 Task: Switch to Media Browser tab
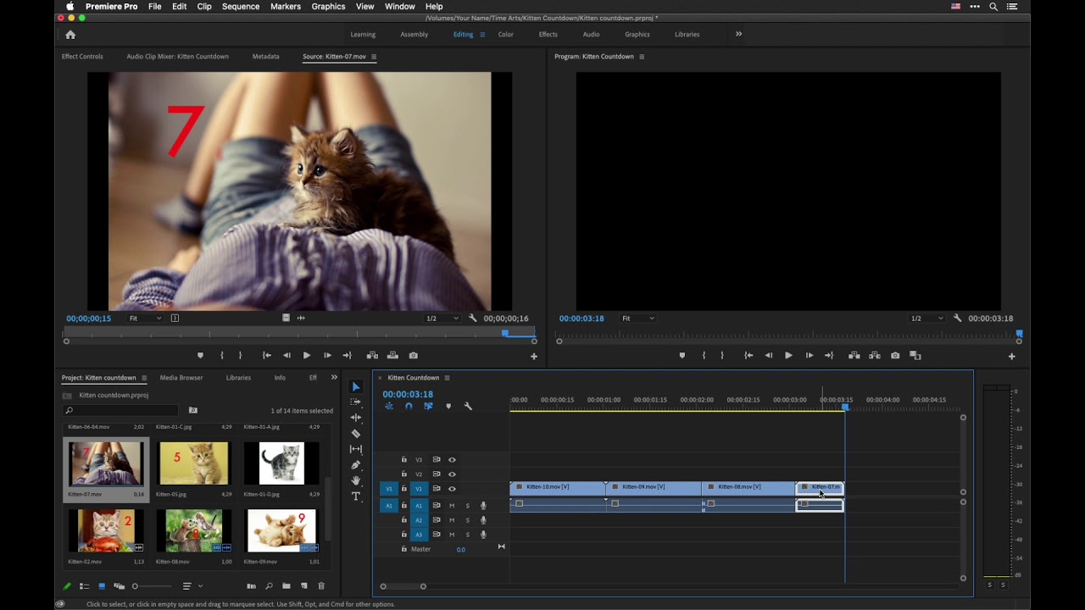(x=181, y=378)
